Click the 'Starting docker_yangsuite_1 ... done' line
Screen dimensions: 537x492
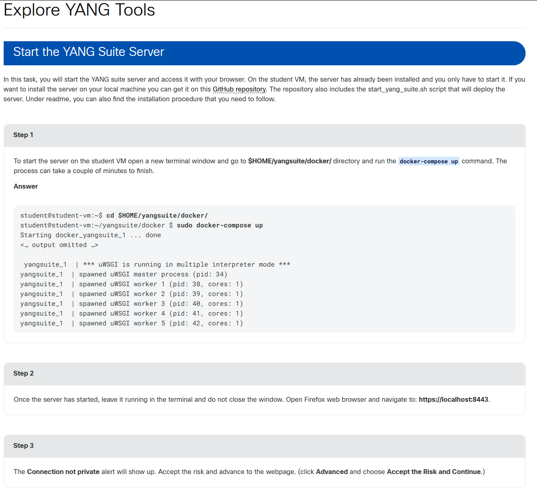pyautogui.click(x=91, y=235)
